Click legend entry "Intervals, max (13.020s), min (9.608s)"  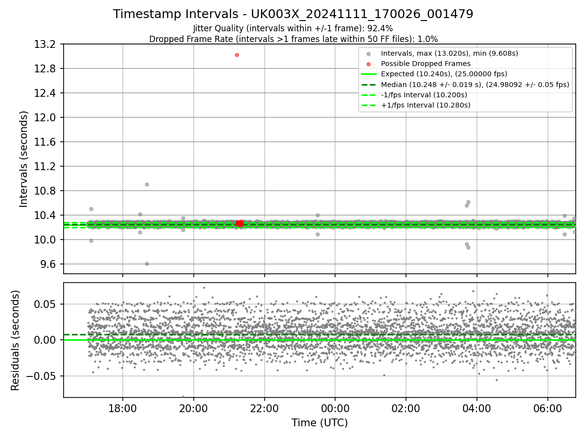click(x=450, y=53)
